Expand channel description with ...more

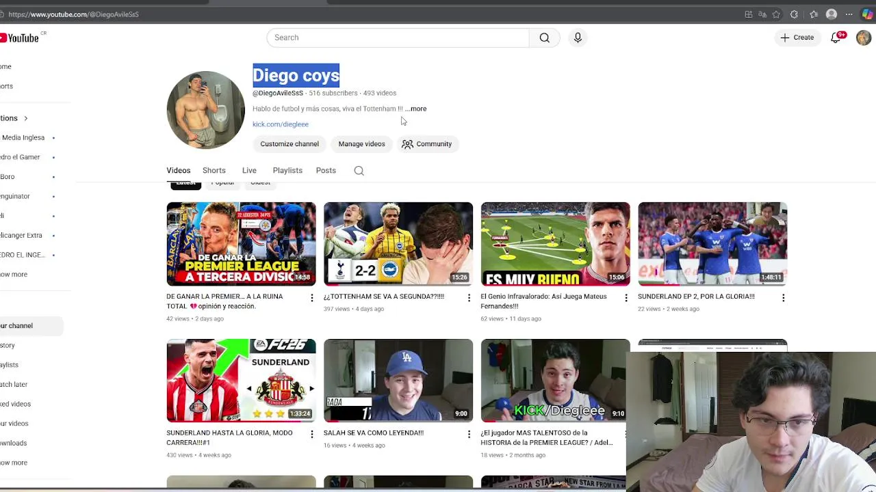pyautogui.click(x=415, y=109)
